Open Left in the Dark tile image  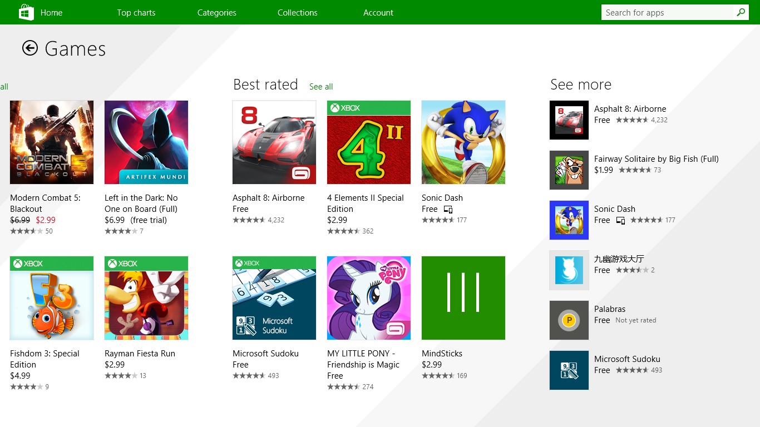[146, 142]
